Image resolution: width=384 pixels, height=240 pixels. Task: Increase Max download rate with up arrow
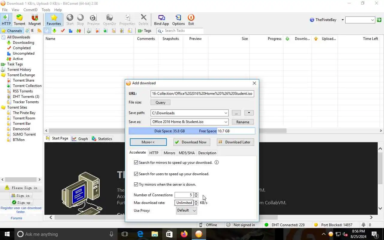196,201
